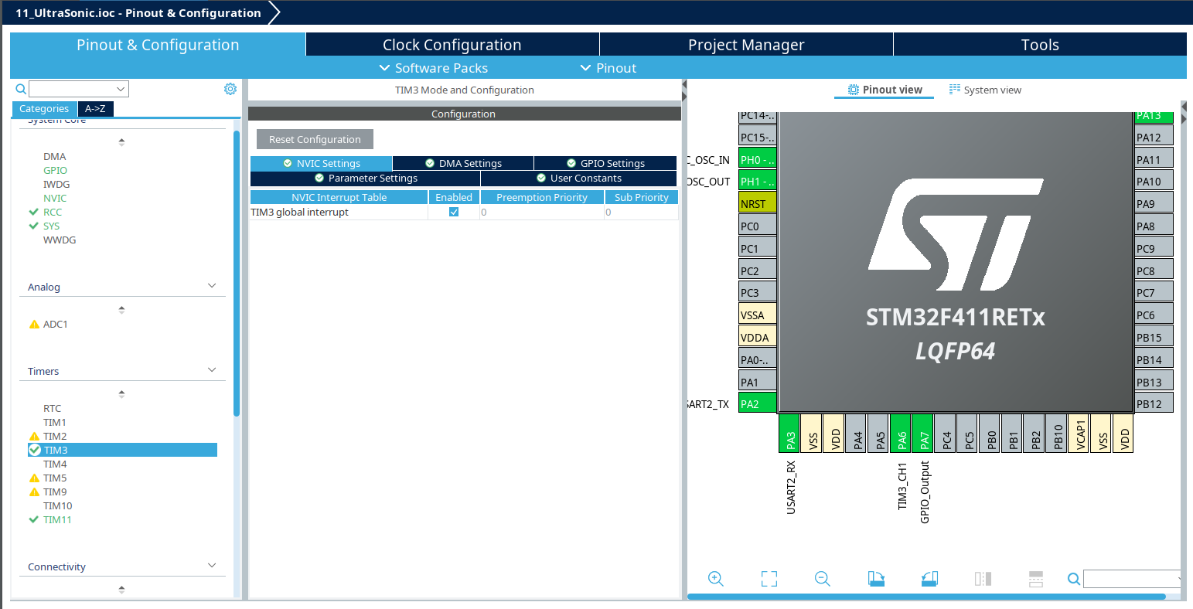
Task: Click the zoom out magnifier icon
Action: [823, 579]
